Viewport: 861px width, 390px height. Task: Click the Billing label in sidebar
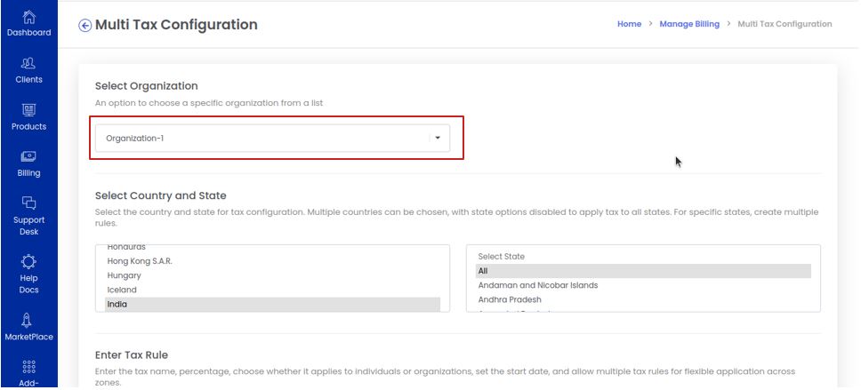click(28, 172)
